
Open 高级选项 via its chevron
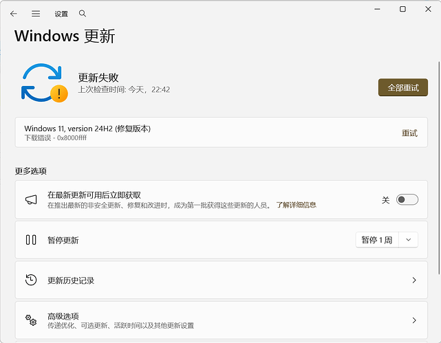pos(414,320)
